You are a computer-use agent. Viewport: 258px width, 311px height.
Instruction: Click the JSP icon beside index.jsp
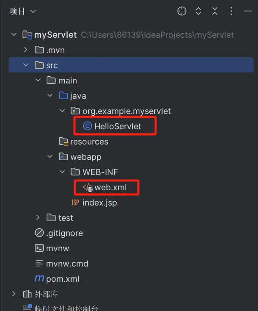[x=75, y=203]
